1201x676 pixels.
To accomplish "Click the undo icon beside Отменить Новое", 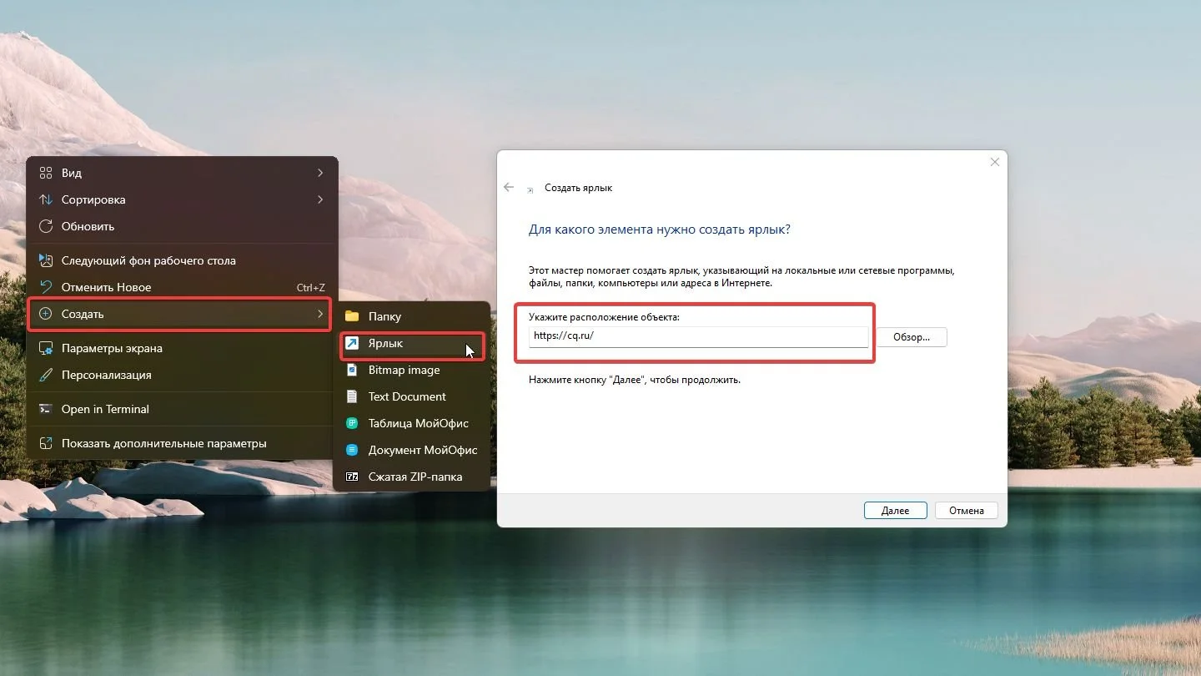I will tap(46, 287).
